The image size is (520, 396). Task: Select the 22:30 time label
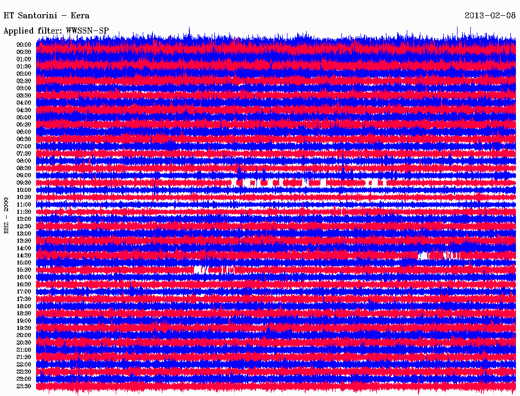click(x=24, y=372)
